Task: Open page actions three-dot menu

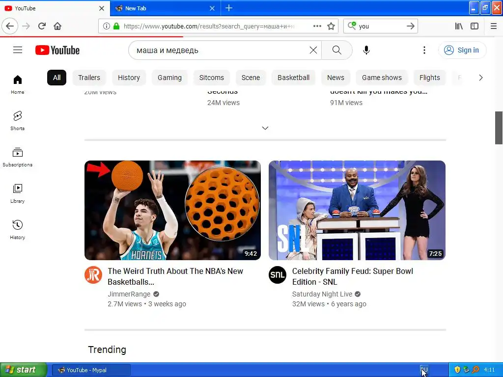Action: pos(317,26)
